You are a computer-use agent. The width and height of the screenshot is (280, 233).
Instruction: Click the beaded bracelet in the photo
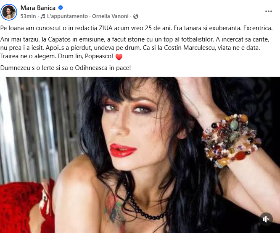point(231,141)
